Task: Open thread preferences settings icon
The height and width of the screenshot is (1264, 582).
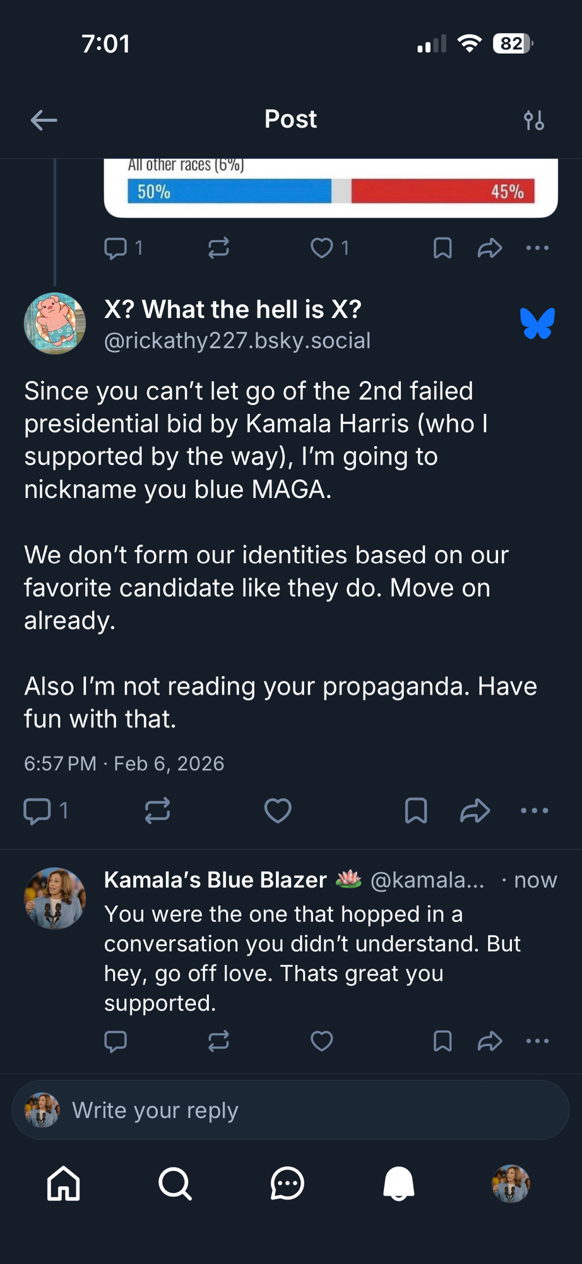Action: click(534, 120)
